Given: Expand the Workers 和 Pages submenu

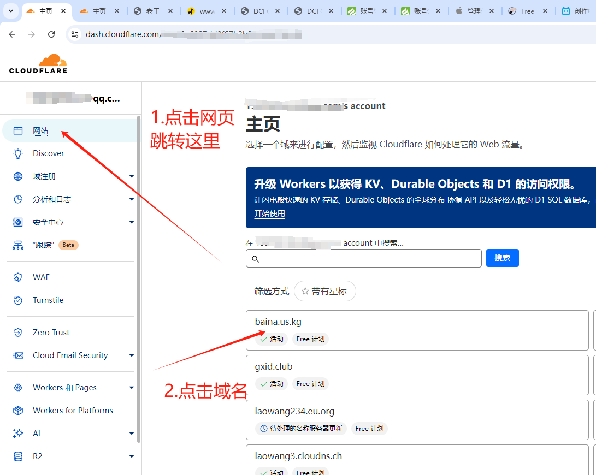Looking at the screenshot, I should (132, 388).
